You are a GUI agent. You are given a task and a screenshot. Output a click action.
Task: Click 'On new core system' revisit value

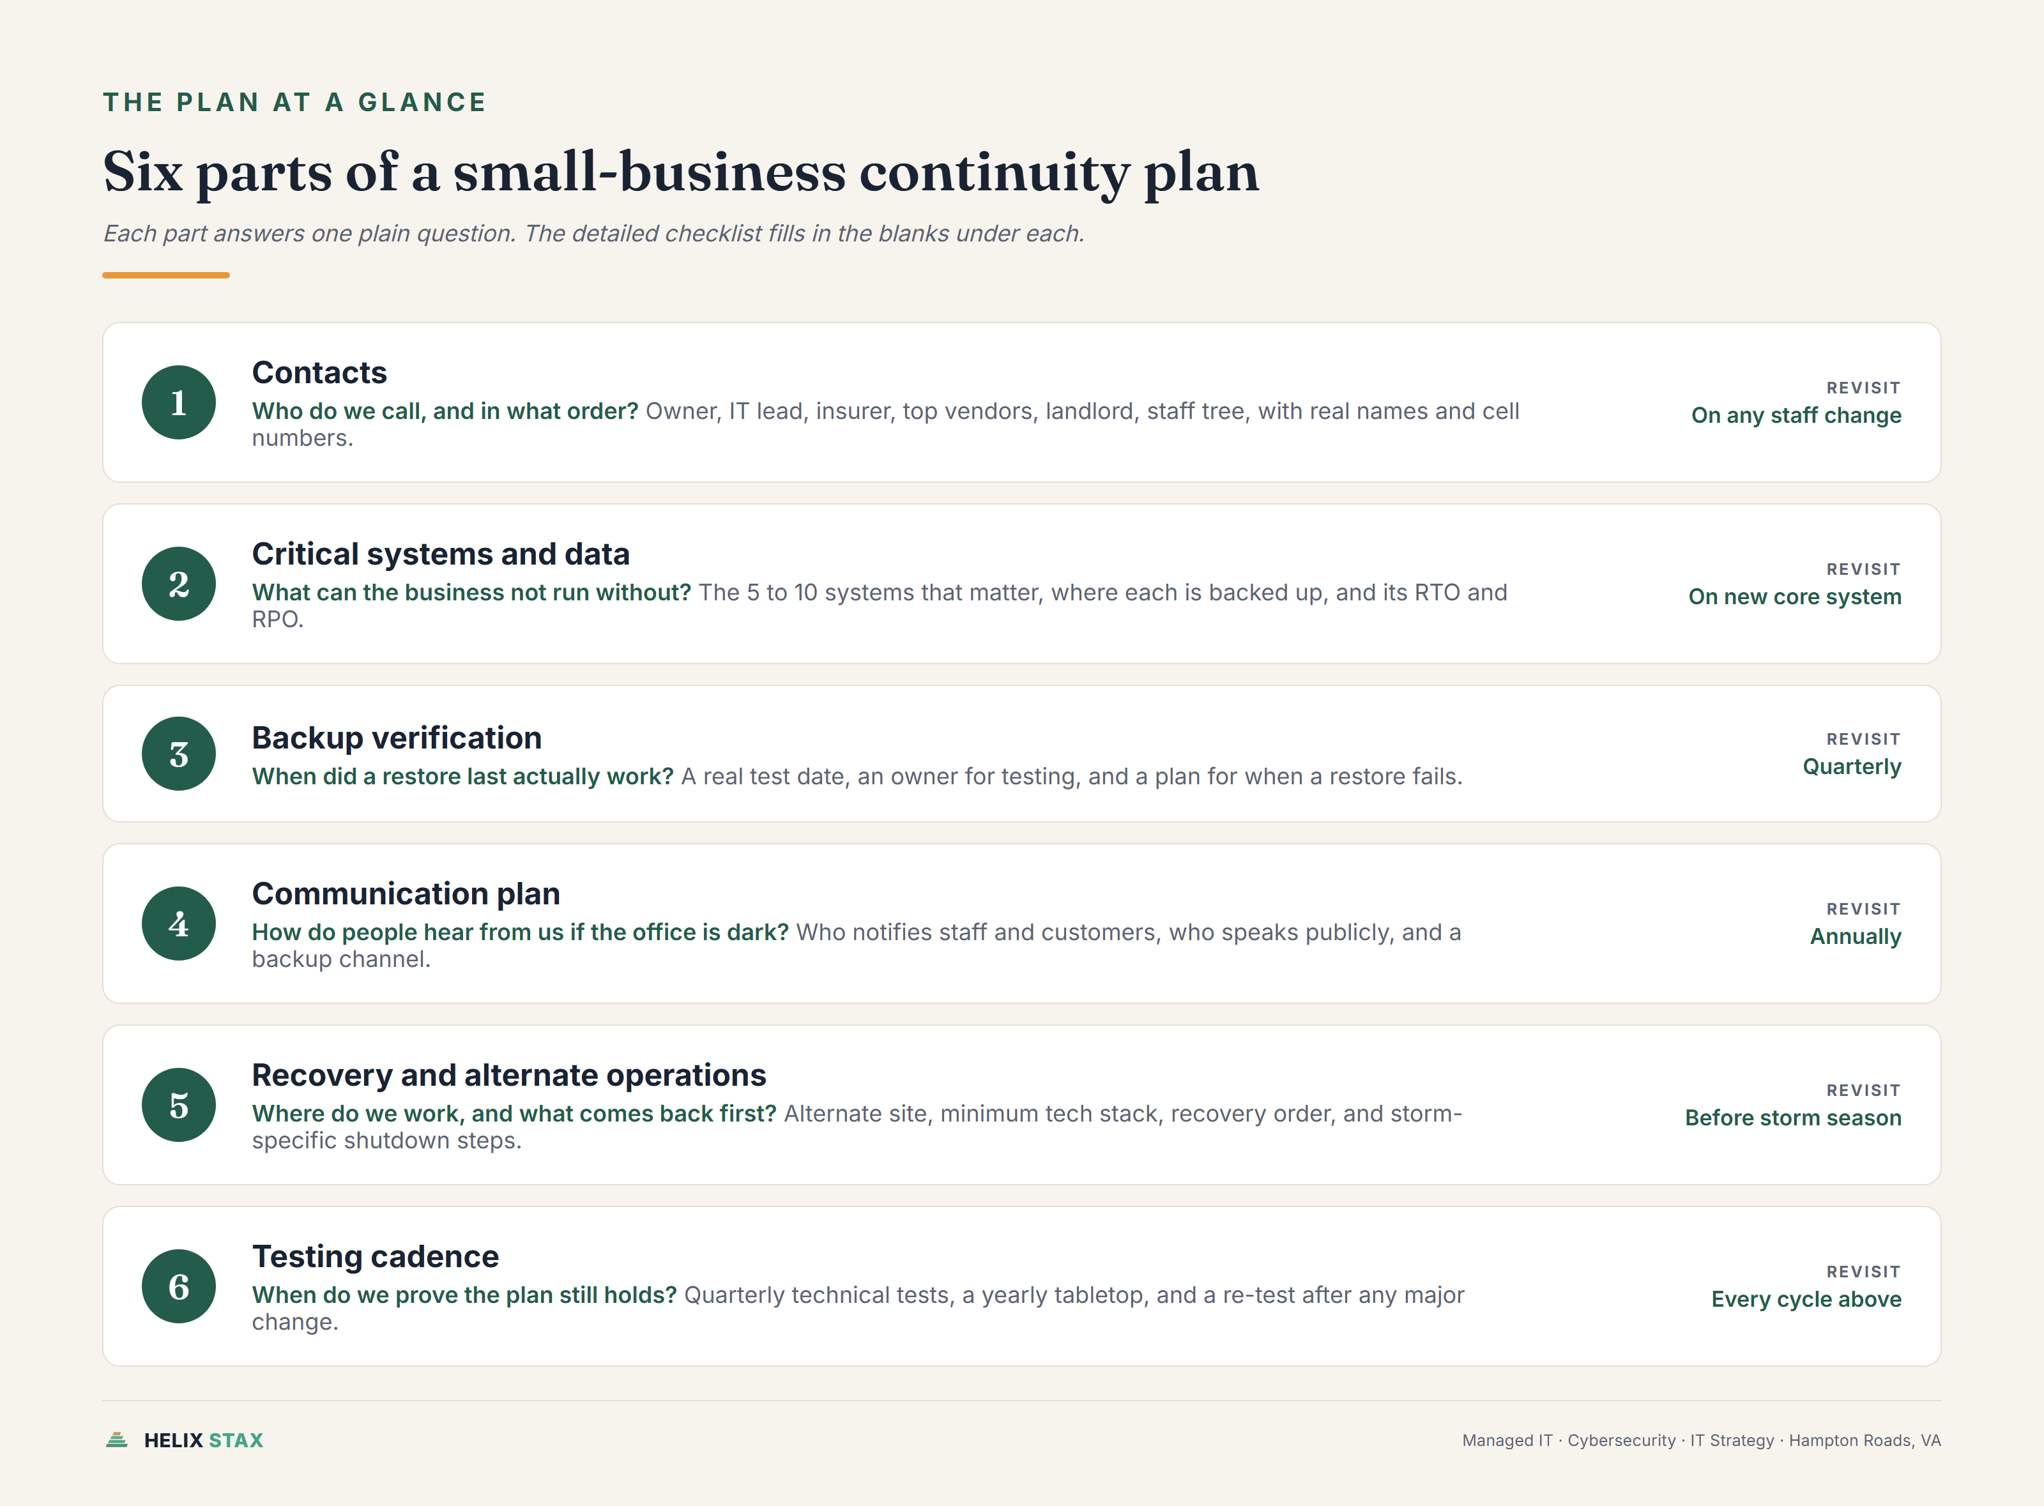1794,597
